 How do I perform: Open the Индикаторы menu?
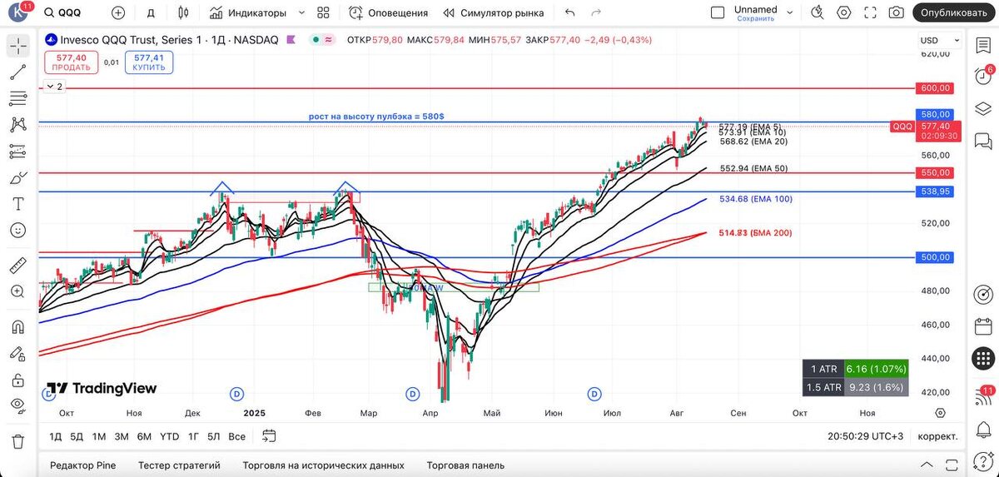click(x=248, y=12)
